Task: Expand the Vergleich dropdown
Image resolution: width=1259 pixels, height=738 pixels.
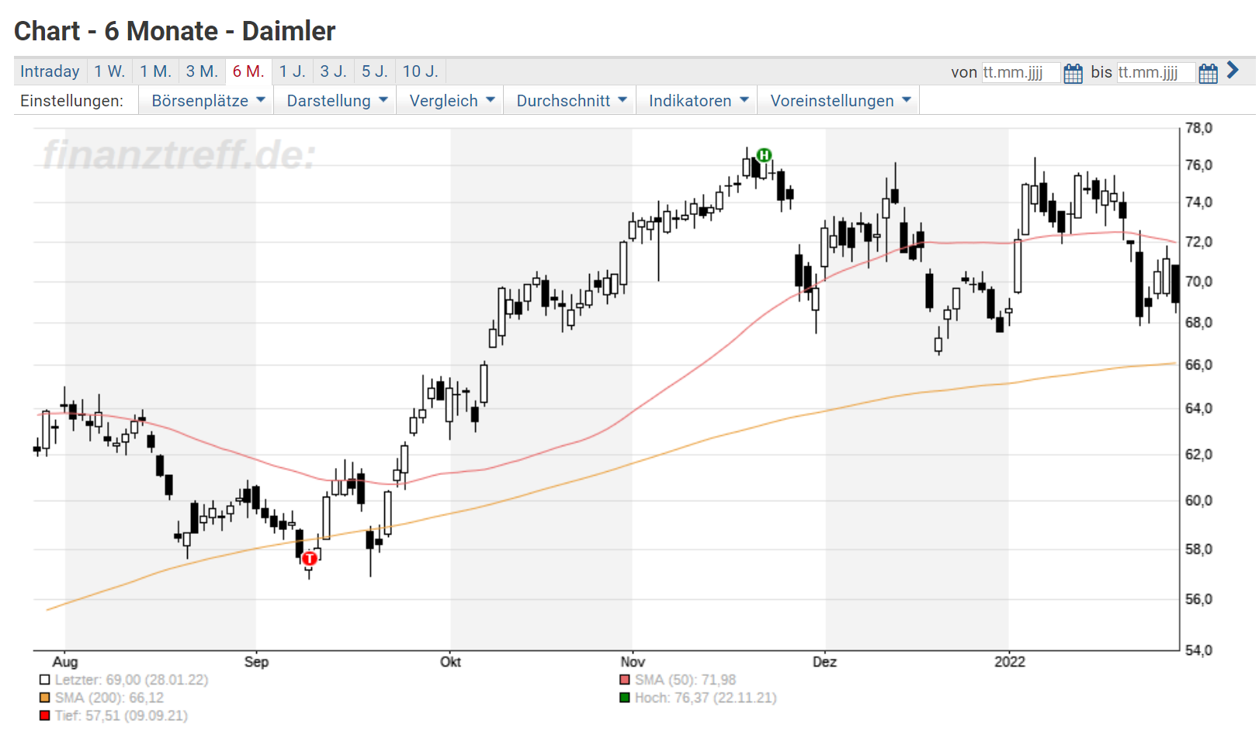Action: pos(450,101)
